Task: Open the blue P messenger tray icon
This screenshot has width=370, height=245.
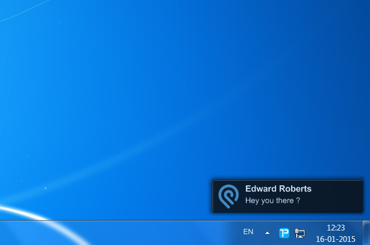Action: pyautogui.click(x=284, y=233)
